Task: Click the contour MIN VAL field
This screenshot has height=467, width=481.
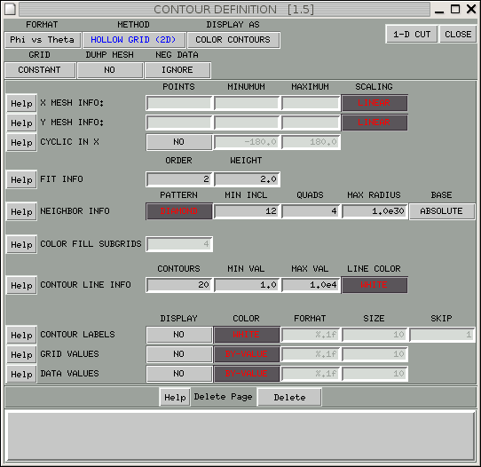Action: pos(247,285)
